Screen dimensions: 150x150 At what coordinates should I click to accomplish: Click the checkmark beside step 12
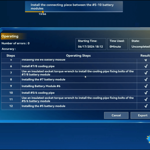coord(146,106)
